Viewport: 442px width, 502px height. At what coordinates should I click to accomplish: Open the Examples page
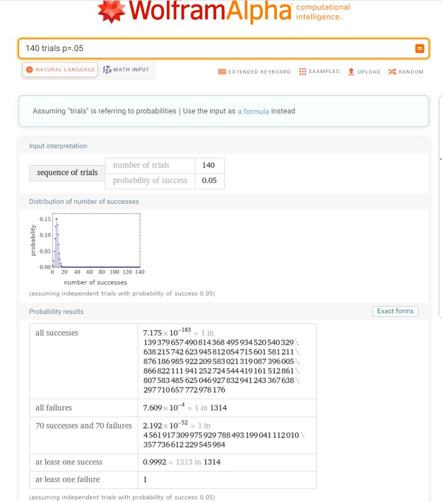(319, 71)
